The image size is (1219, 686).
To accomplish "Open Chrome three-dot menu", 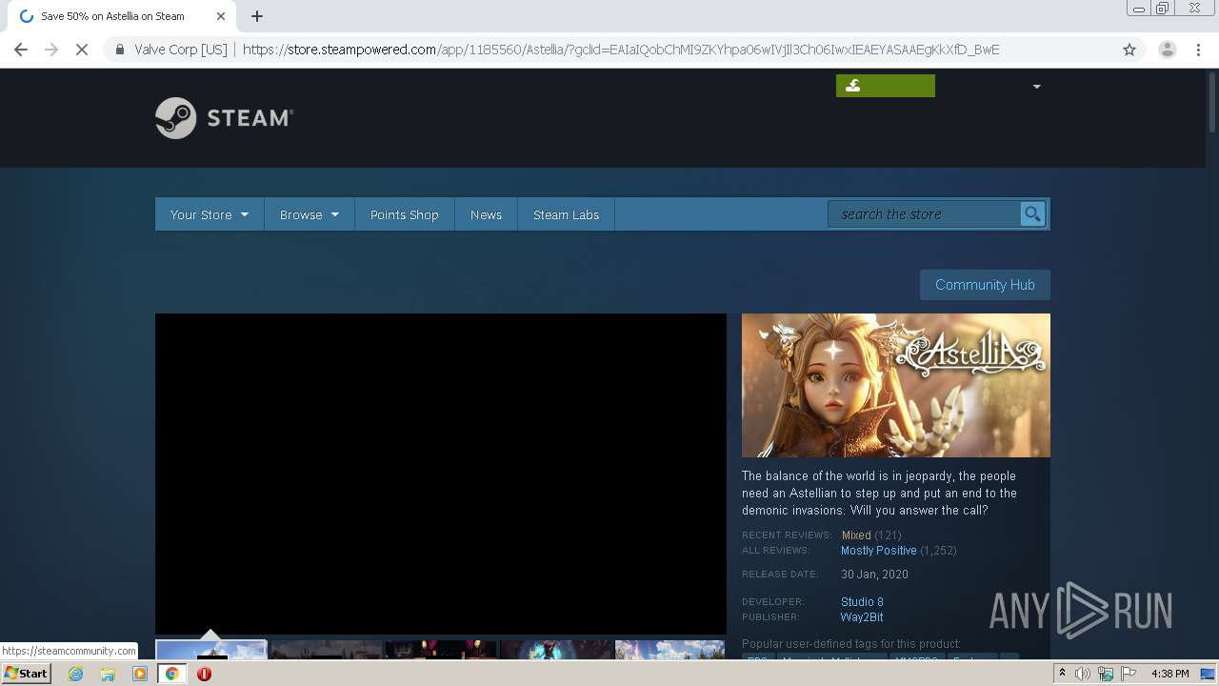I will pyautogui.click(x=1198, y=50).
